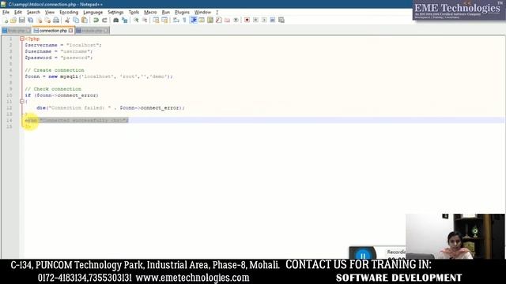The width and height of the screenshot is (506, 284).
Task: Paste clipboard using the Paste icon
Action: 85,20
